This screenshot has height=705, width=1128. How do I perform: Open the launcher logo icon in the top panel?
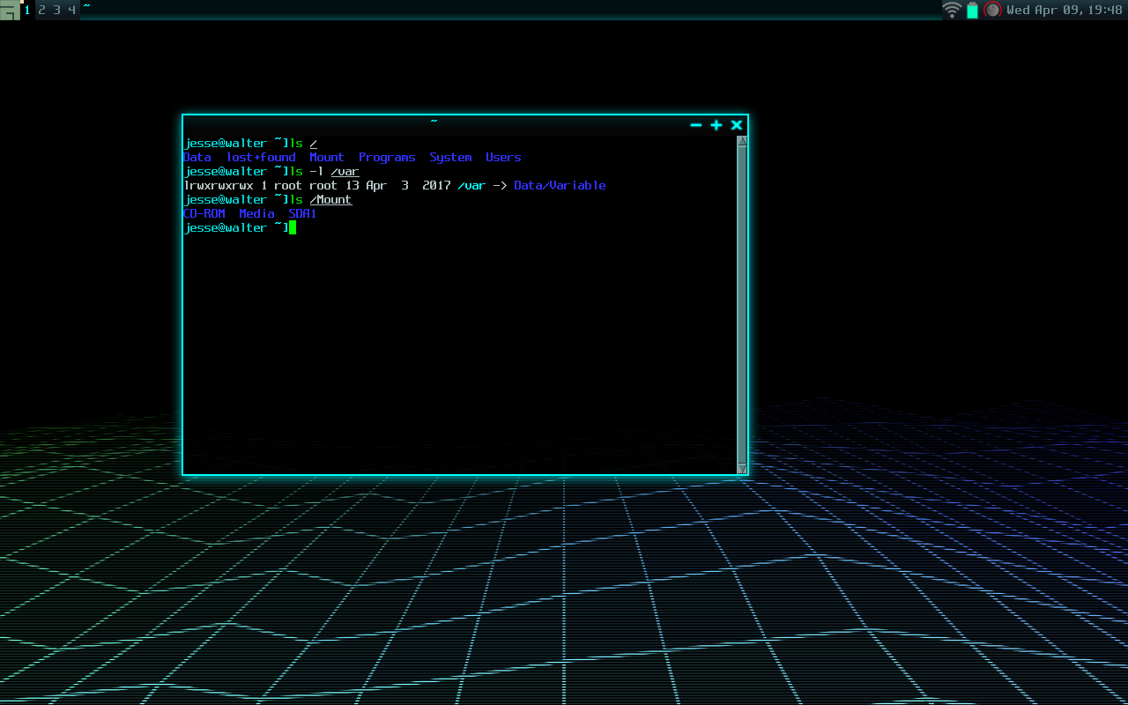pos(10,11)
